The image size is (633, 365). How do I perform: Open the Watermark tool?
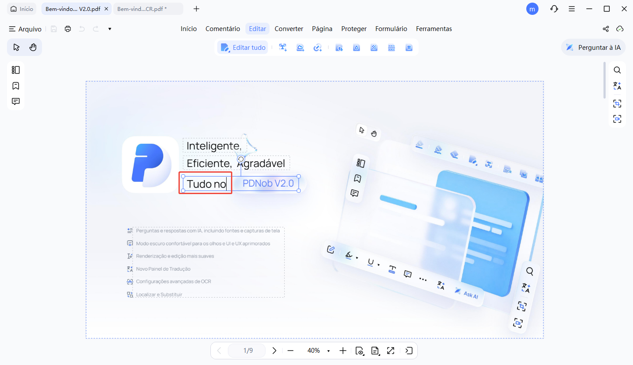point(357,48)
